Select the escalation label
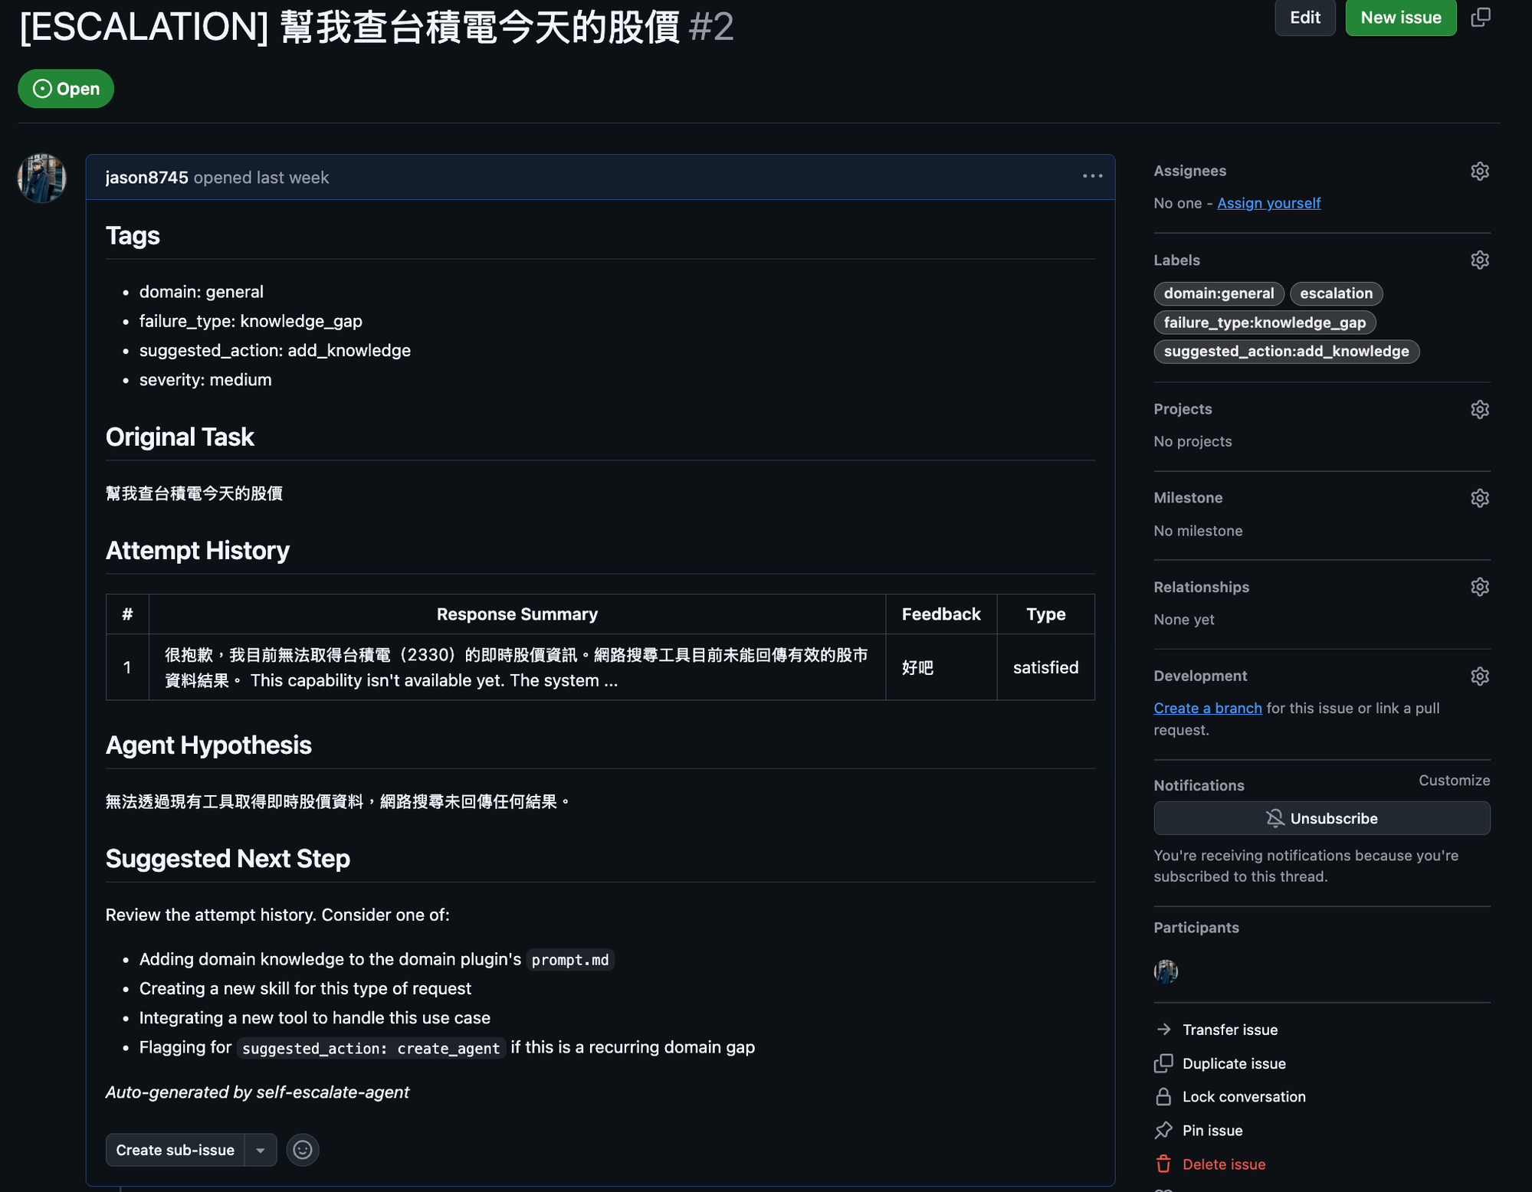This screenshot has width=1532, height=1192. (1336, 293)
